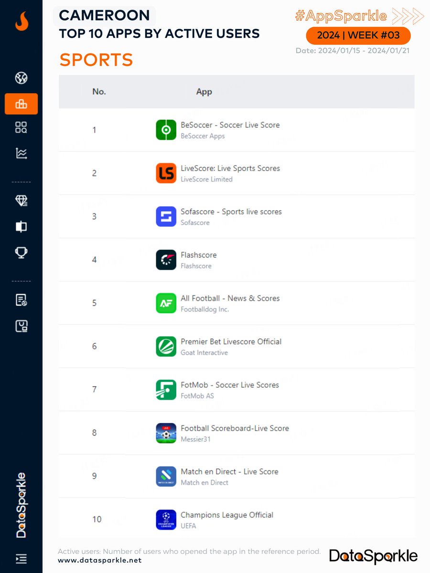Click the BeSoccer app icon
This screenshot has width=430, height=573.
(x=166, y=130)
